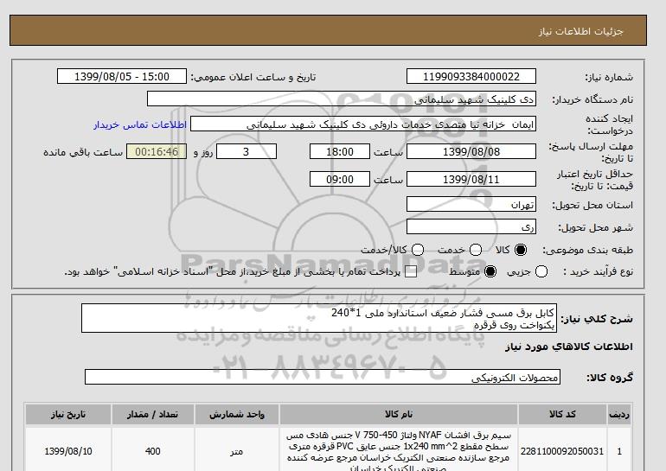Click the response deadline date 1399/08/08
Viewport: 666px width, 471px height.
pos(471,151)
